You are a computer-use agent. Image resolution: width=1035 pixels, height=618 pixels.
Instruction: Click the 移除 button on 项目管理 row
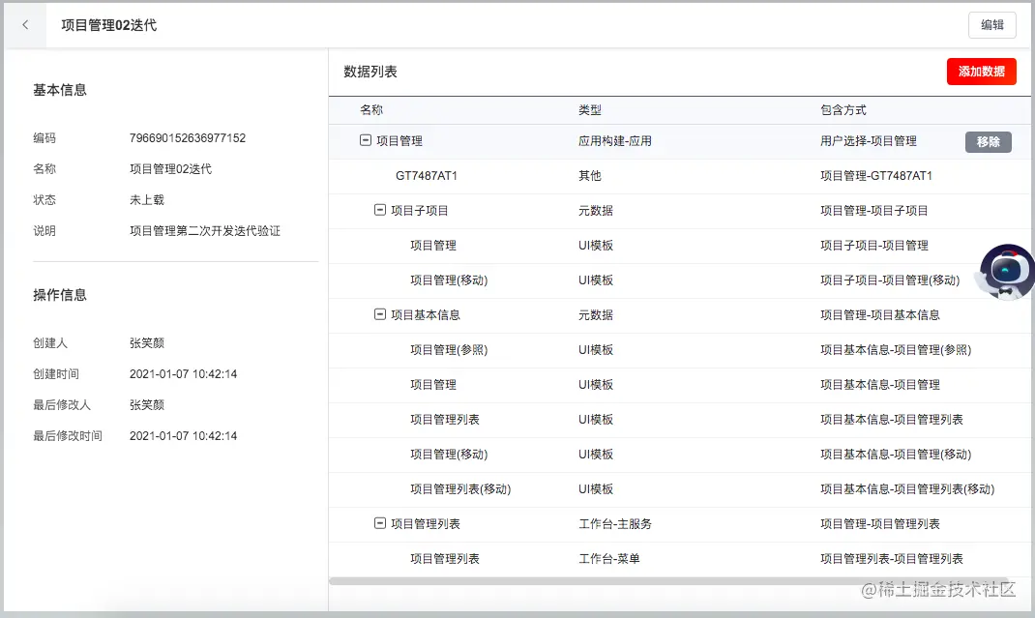coord(988,141)
